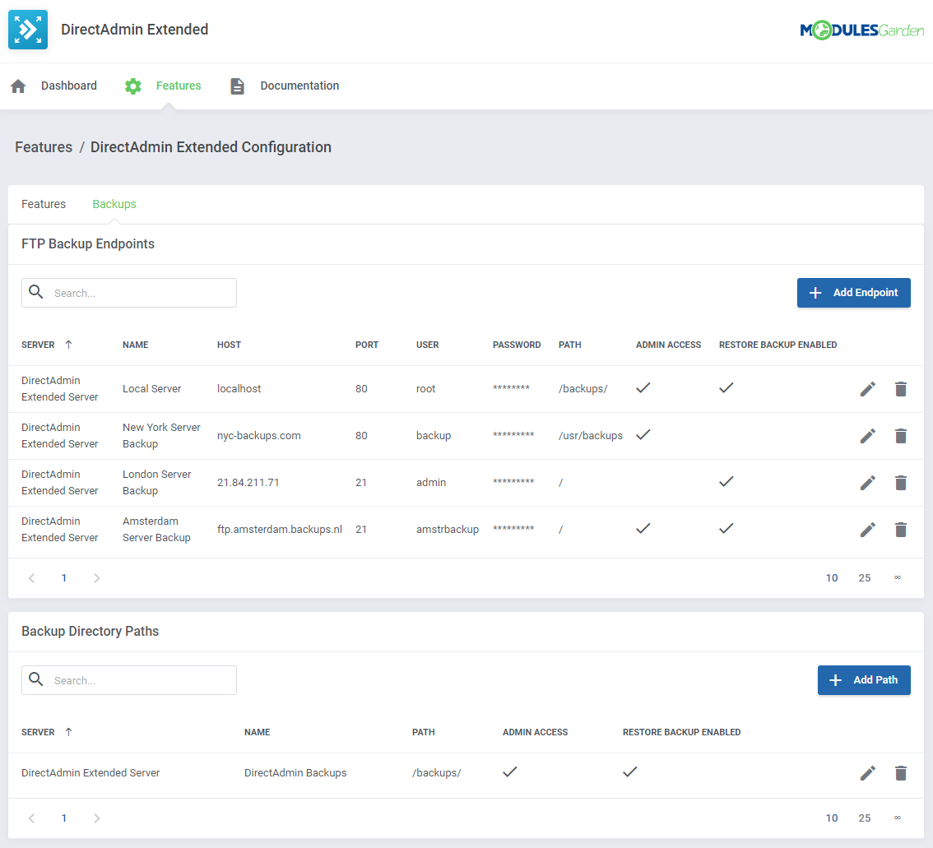Screen dimensions: 933x848
Task: Switch to the Features tab
Action: tap(44, 203)
